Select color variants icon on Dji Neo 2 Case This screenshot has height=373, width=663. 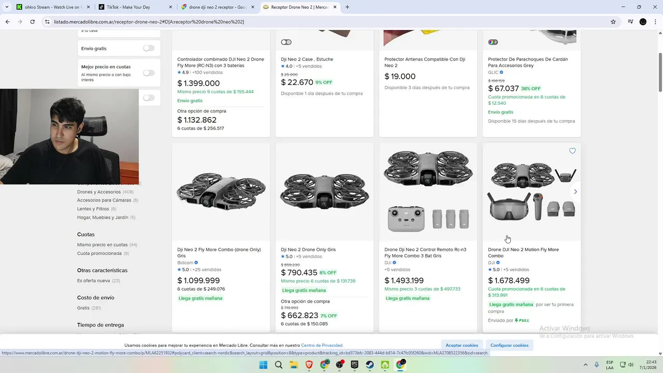pyautogui.click(x=286, y=42)
